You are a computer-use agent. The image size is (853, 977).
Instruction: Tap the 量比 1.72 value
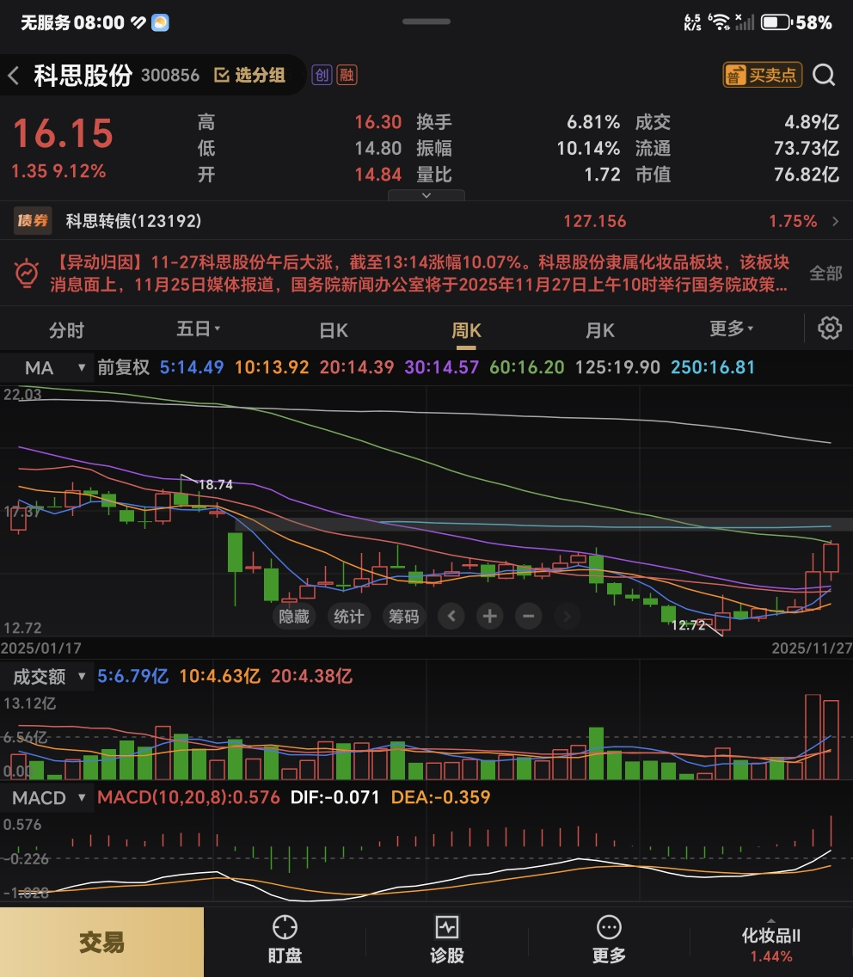(x=602, y=175)
